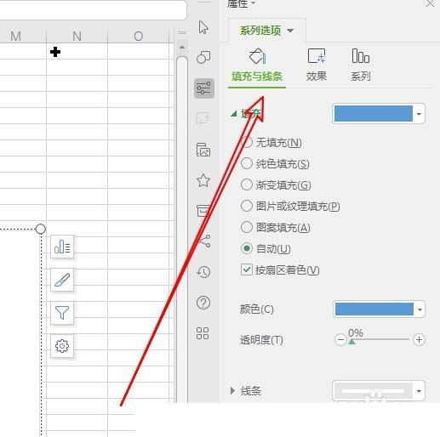Click the star favorites sidebar icon
The image size is (440, 437).
203,180
